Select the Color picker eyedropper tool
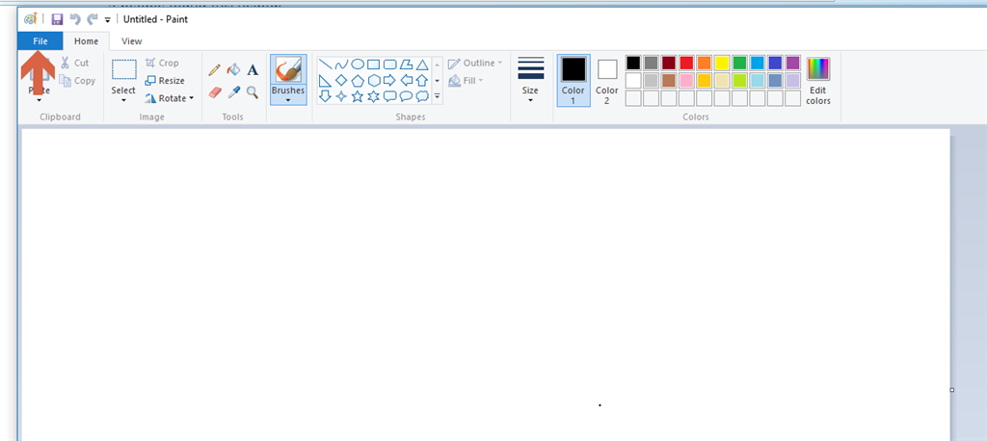 [233, 93]
